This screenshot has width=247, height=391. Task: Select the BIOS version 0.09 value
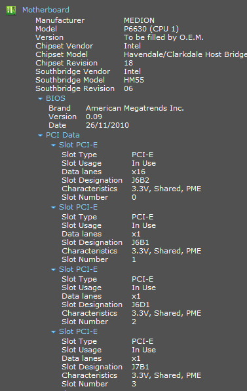[x=94, y=117]
